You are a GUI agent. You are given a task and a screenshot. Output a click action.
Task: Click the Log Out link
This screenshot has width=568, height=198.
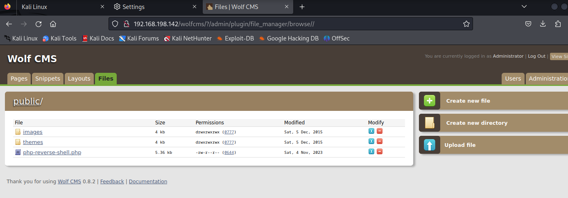point(536,56)
